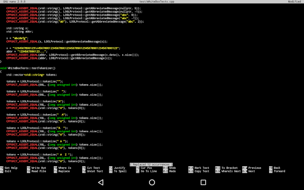This screenshot has width=304, height=190.
Task: Click the getAbbreviatedMessage(nullptr, 5) line
Action: point(73,8)
